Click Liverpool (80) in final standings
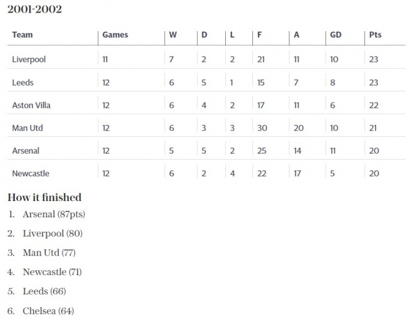Viewport: 408px width, 323px height. (x=53, y=233)
